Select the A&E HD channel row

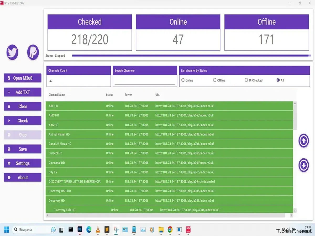pos(169,106)
